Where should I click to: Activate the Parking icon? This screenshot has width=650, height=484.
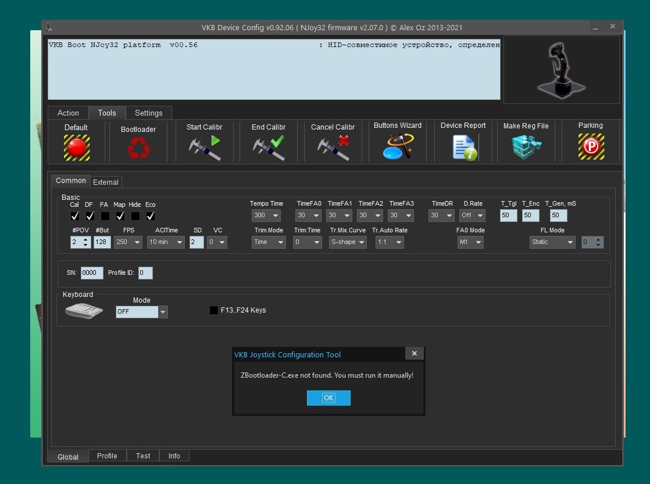[591, 146]
